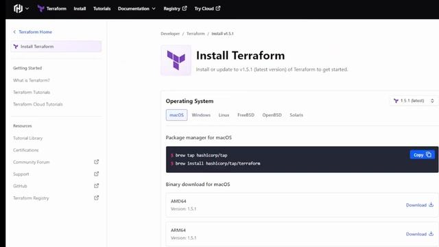The width and height of the screenshot is (439, 247).
Task: Select the OpenBSD tab
Action: (272, 115)
